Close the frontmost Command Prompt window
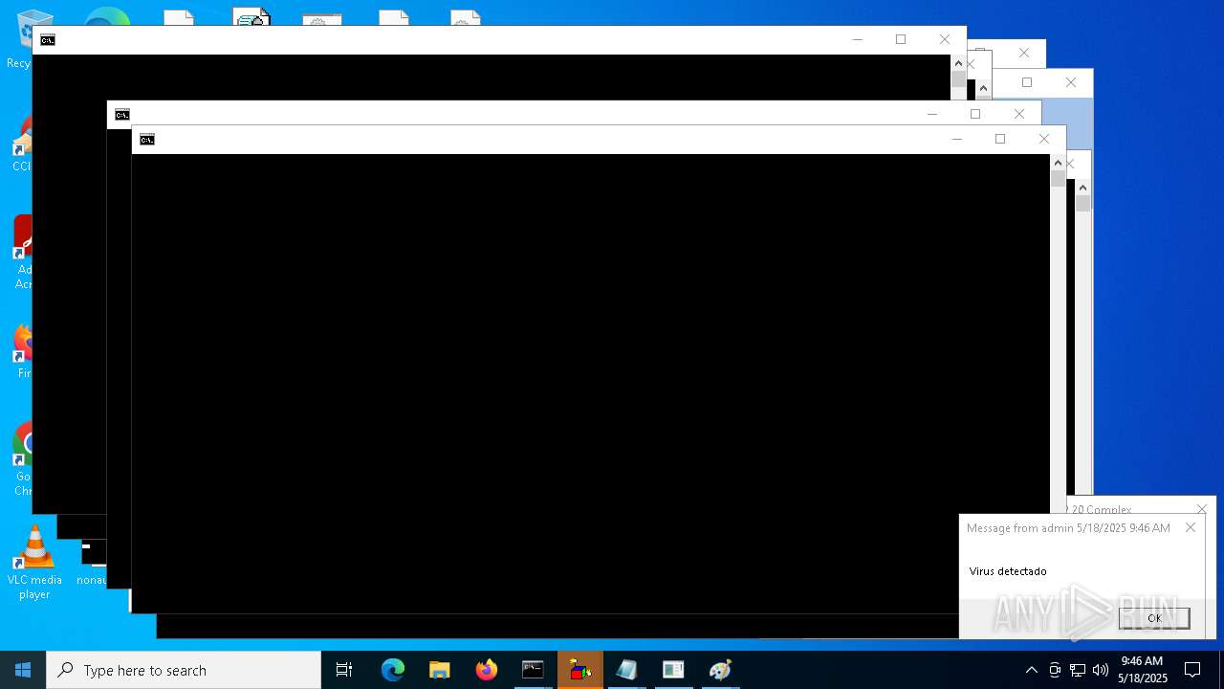The height and width of the screenshot is (689, 1224). tap(1044, 139)
